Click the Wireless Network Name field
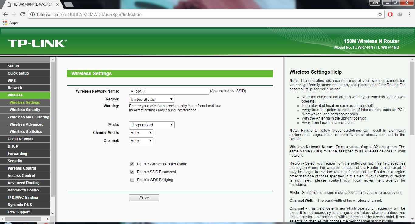Viewport: 415px width, 224px height. (x=169, y=91)
